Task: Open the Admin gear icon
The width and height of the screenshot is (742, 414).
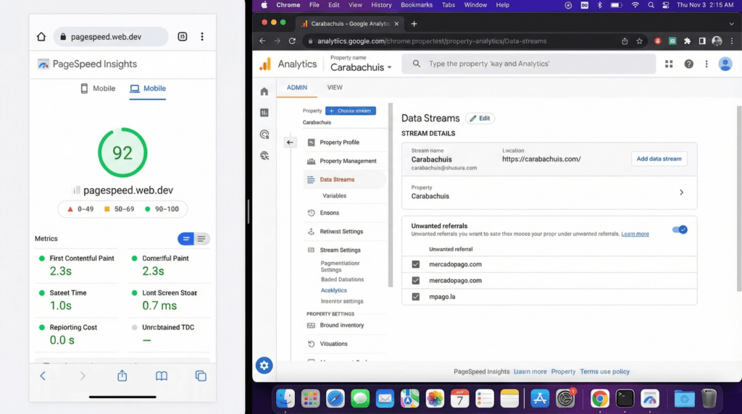Action: coord(264,366)
